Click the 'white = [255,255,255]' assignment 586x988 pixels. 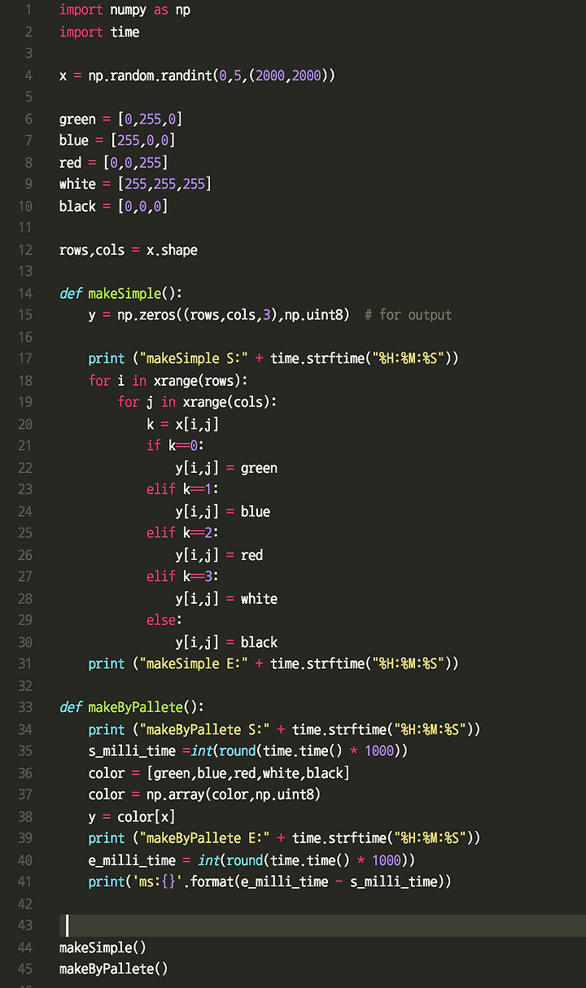135,184
